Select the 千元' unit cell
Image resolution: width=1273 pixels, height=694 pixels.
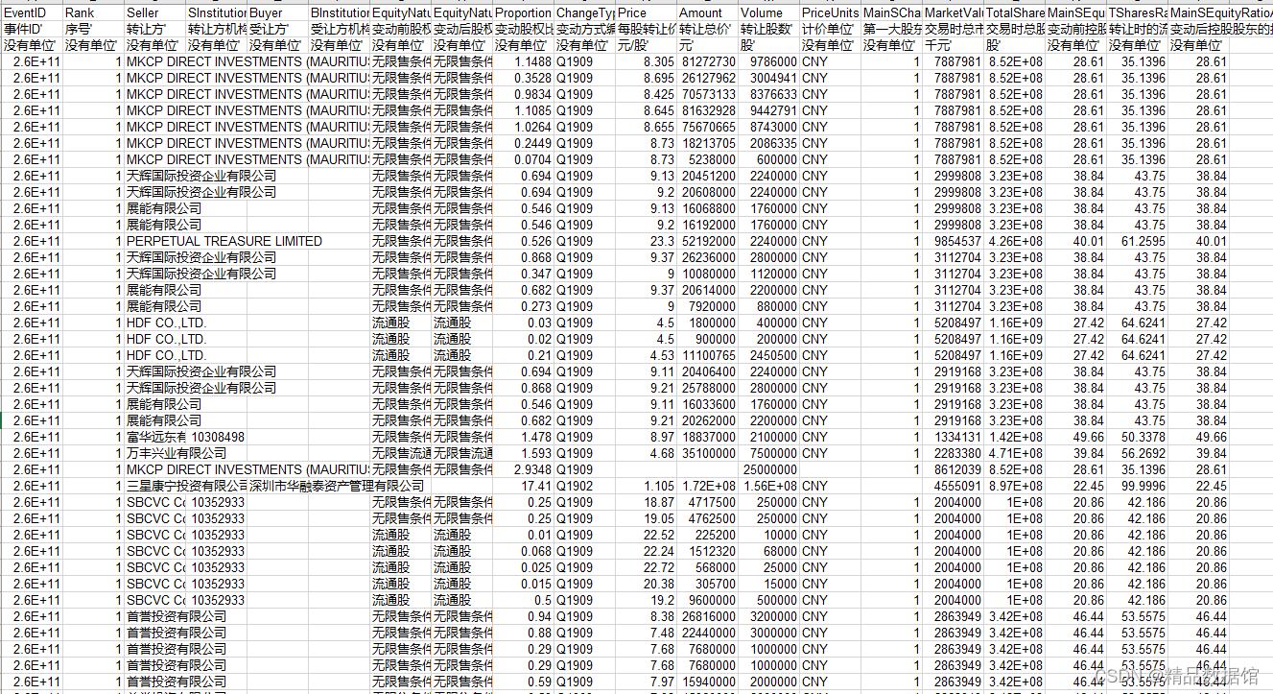pyautogui.click(x=953, y=45)
